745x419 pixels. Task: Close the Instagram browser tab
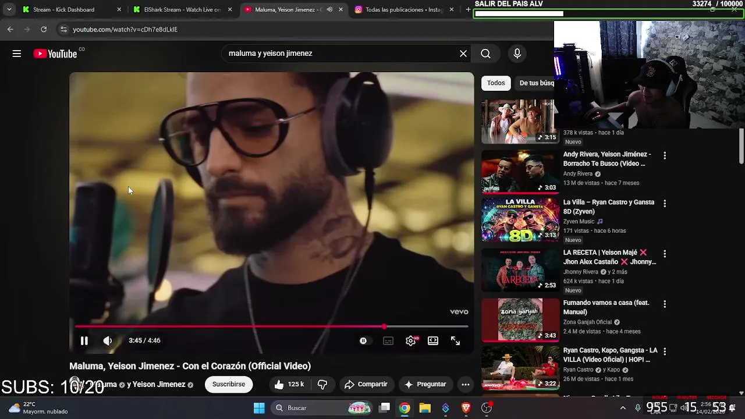(452, 9)
